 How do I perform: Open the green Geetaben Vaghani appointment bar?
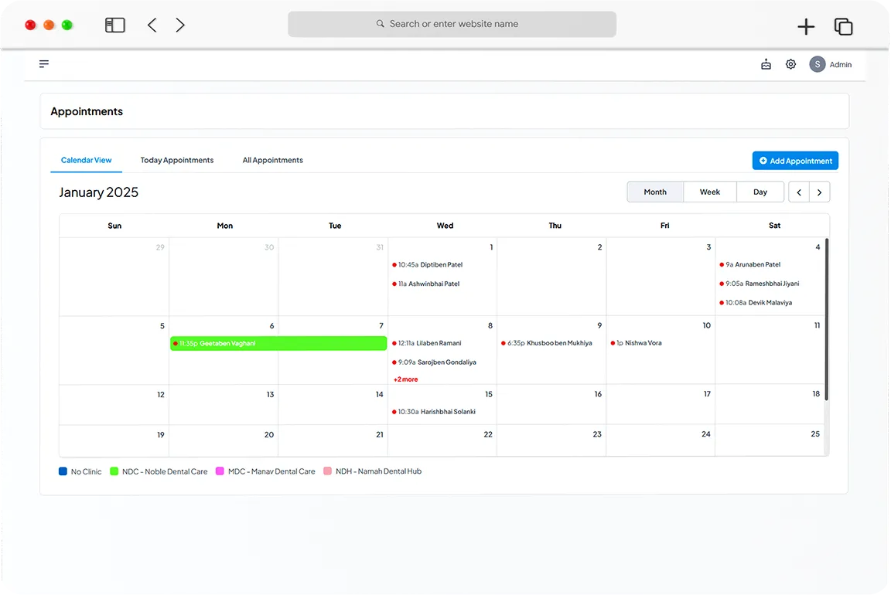(x=278, y=344)
